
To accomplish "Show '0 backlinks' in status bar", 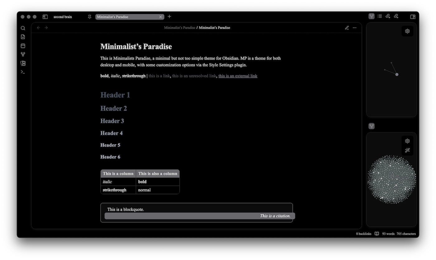I will click(x=364, y=234).
